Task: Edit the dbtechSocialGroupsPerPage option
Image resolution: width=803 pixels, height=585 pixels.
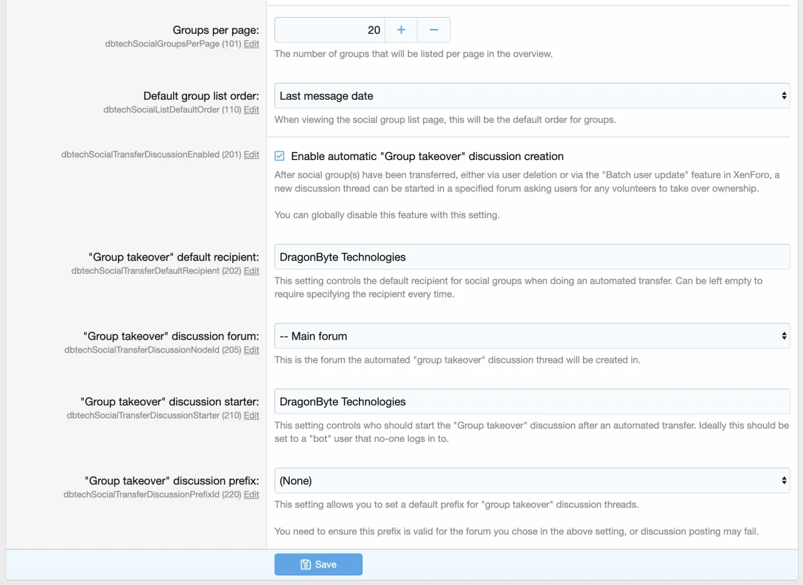Action: (251, 44)
